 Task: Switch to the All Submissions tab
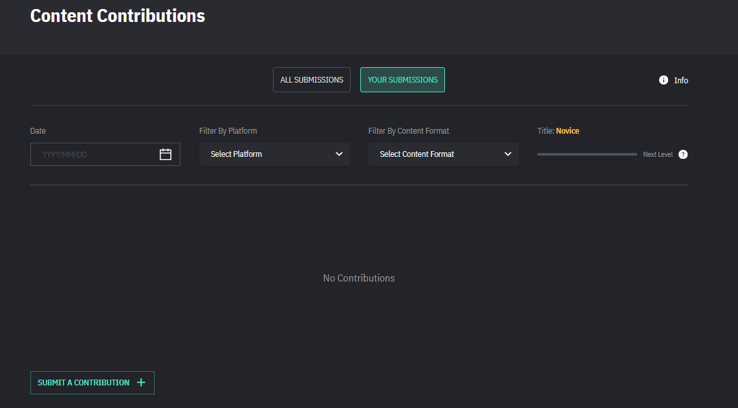[312, 80]
